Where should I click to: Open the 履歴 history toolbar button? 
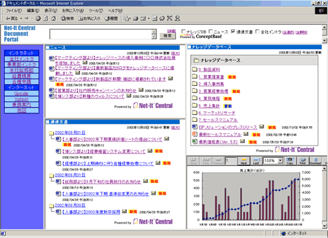pos(111,18)
